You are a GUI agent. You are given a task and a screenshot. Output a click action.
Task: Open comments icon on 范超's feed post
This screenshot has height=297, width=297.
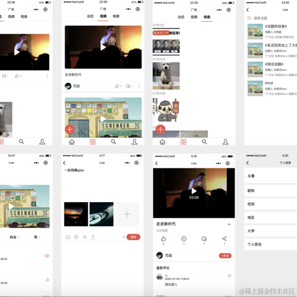(128, 86)
